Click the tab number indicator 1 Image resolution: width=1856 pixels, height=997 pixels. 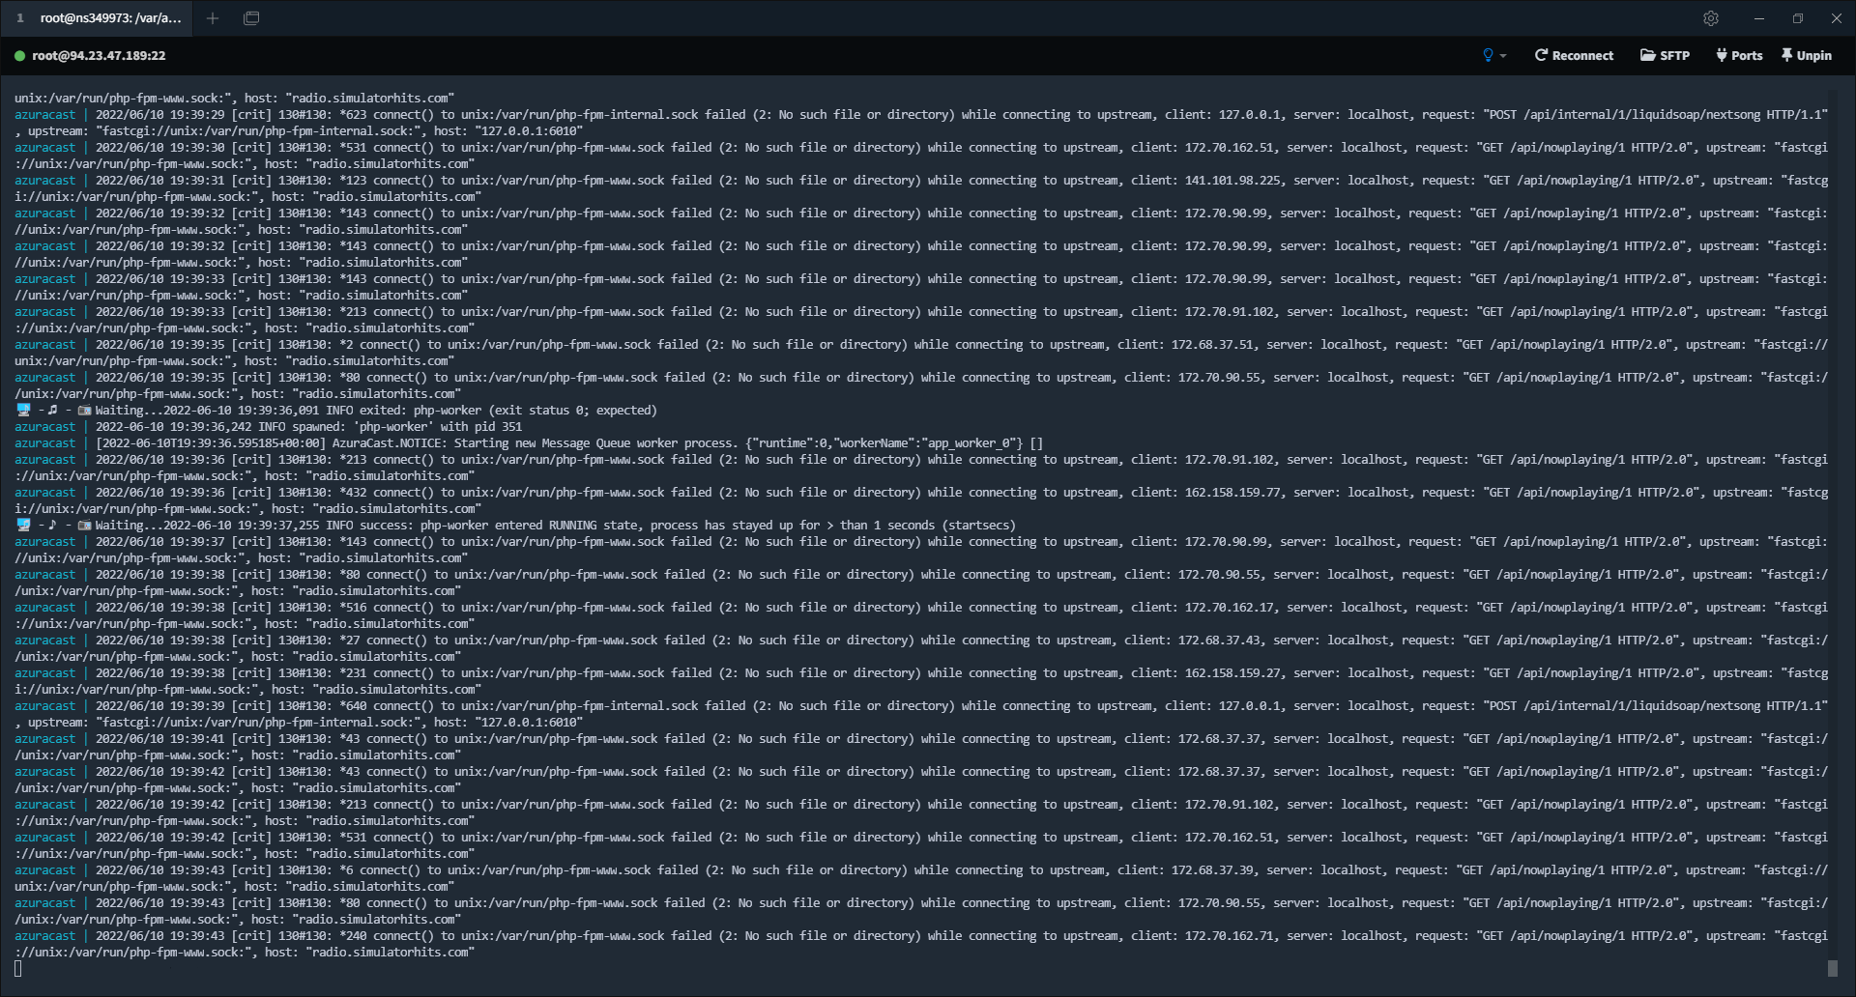(x=20, y=18)
